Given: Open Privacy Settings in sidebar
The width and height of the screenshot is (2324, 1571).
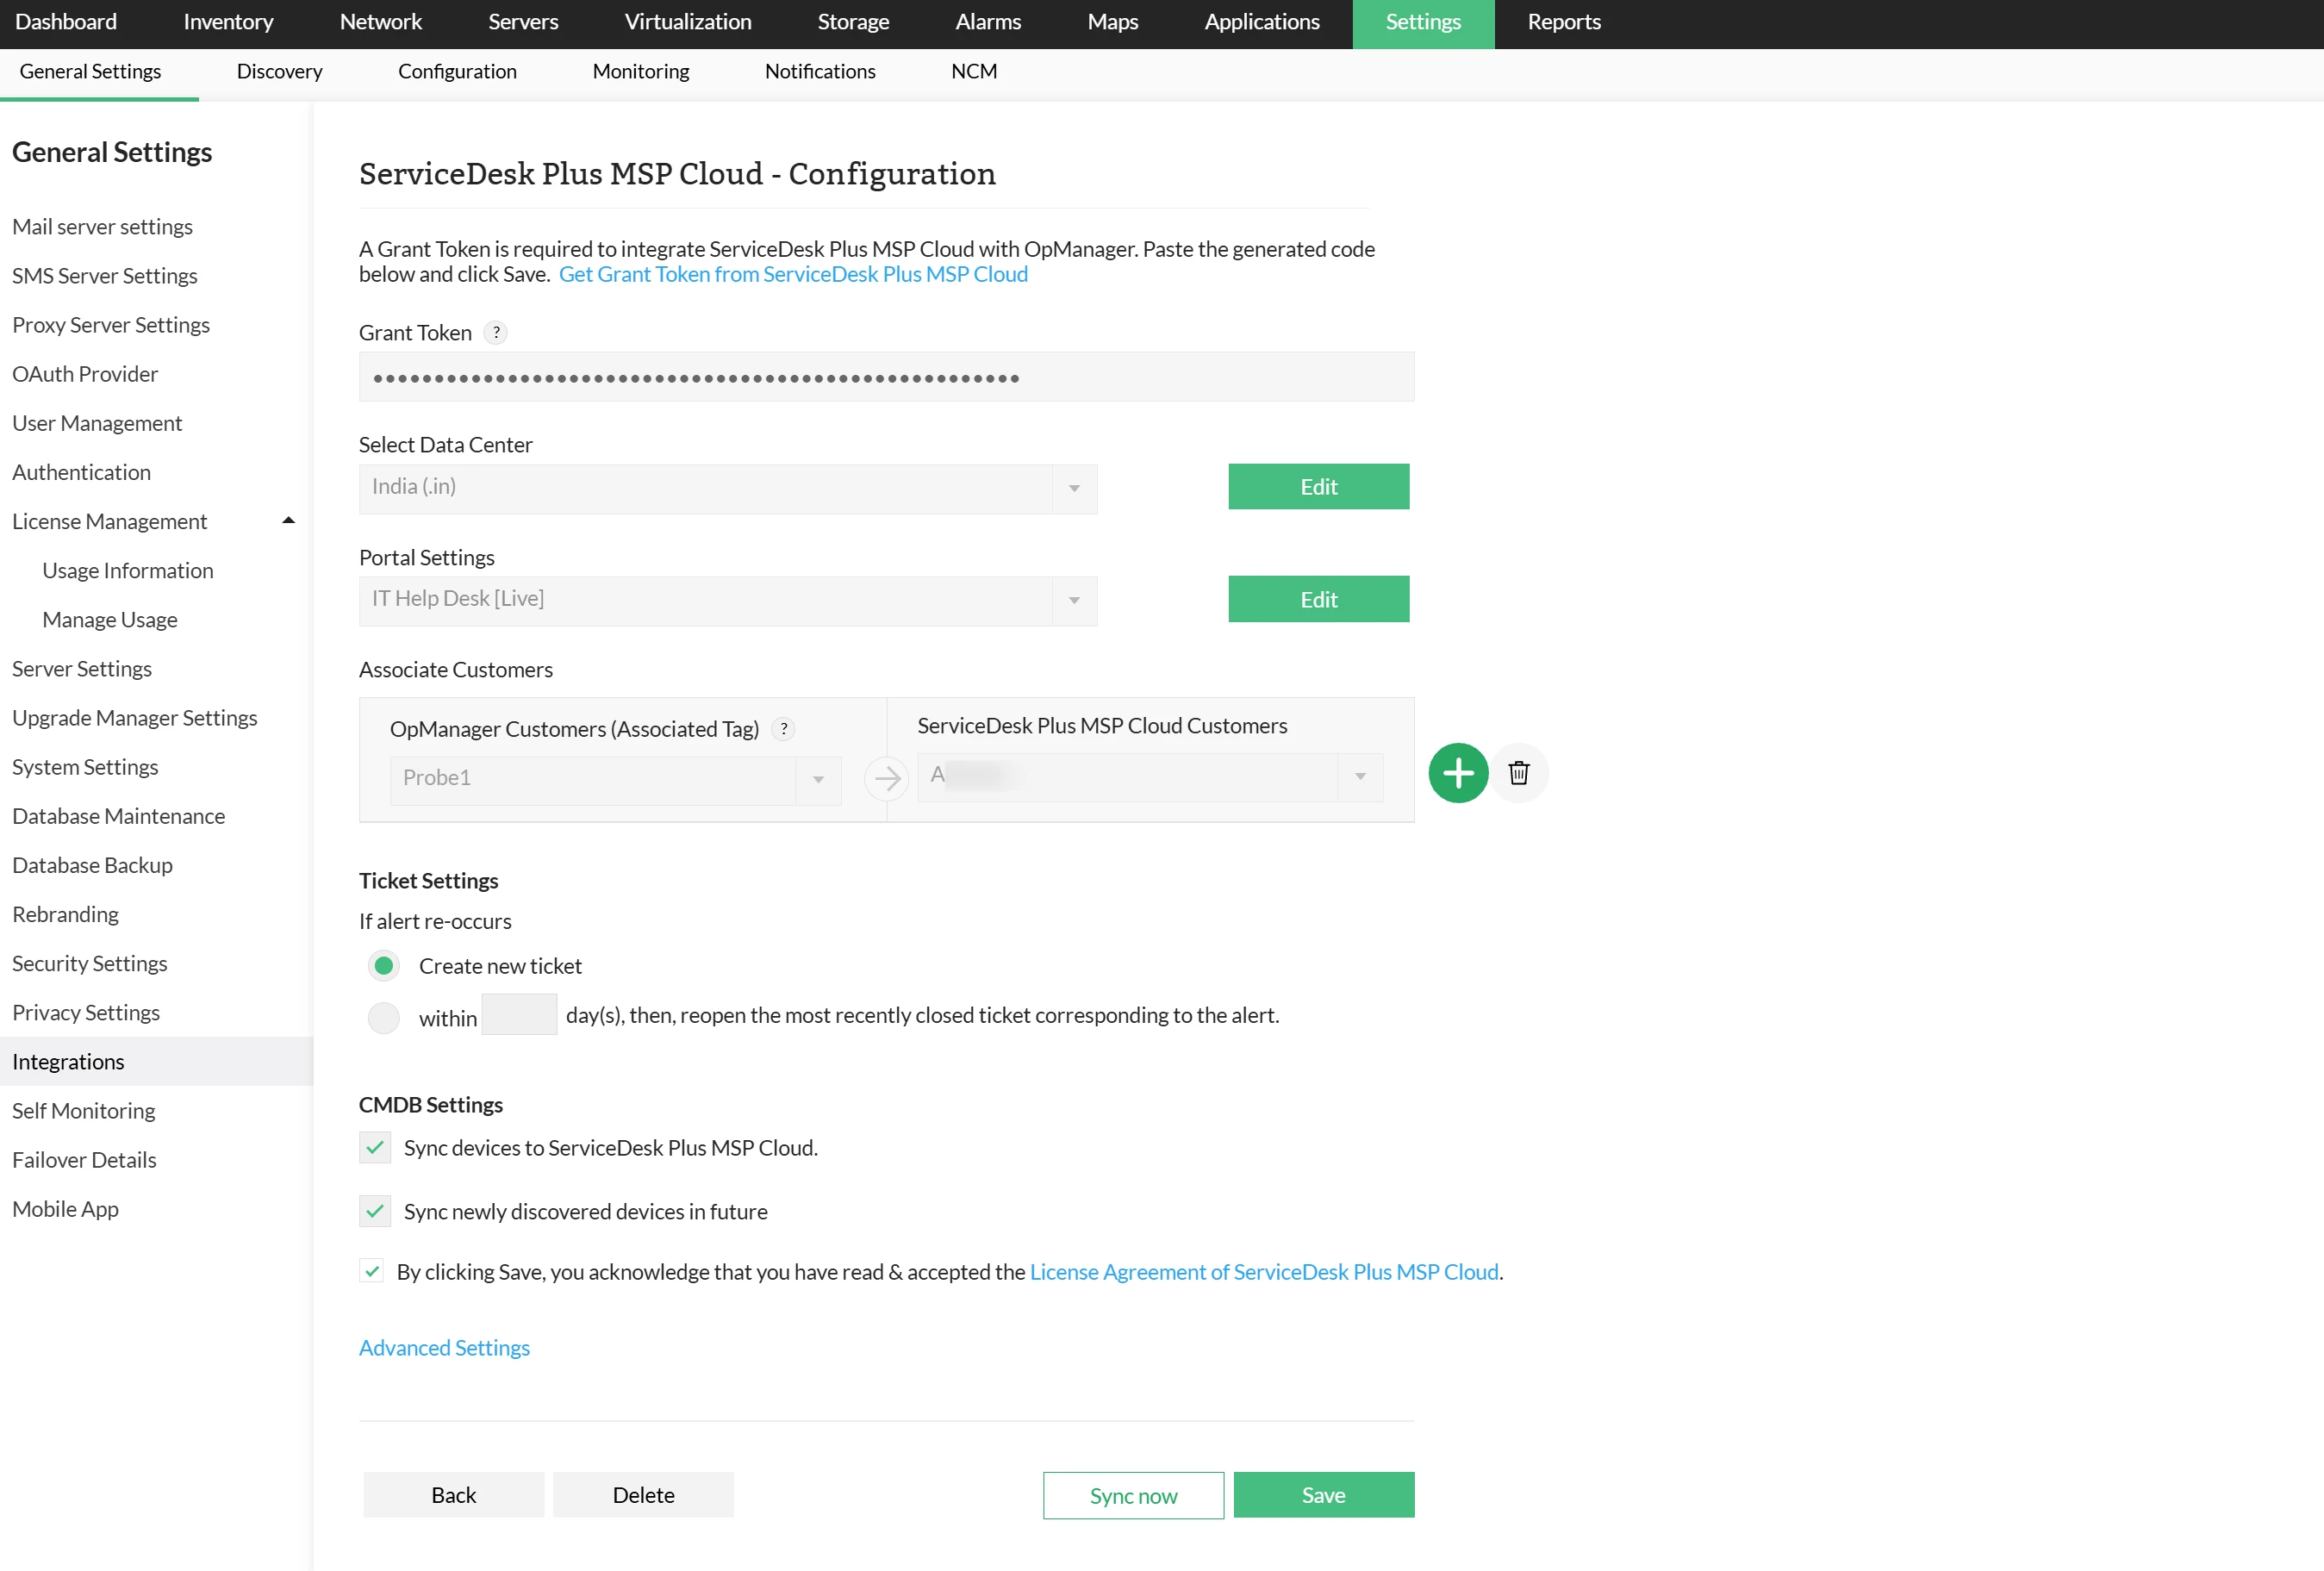Looking at the screenshot, I should point(85,1013).
